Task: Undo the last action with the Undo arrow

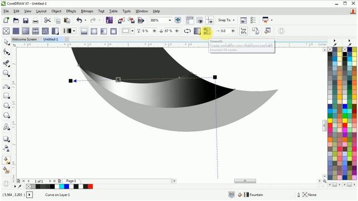Action: 79,20
